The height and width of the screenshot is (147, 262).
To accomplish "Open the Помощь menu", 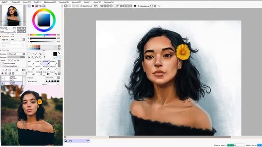I will pyautogui.click(x=109, y=2).
